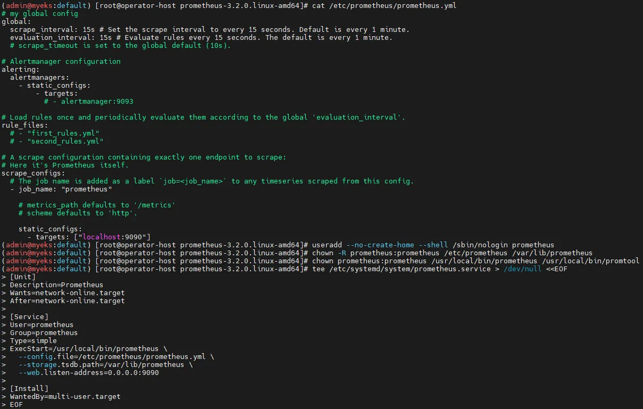The image size is (643, 409).
Task: Click the '- job_name: "prometheus"' line
Action: tap(61, 189)
